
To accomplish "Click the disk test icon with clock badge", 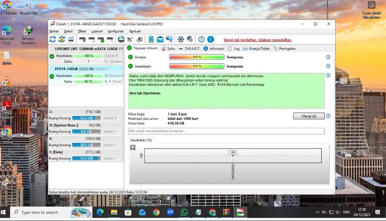I will click(x=91, y=39).
